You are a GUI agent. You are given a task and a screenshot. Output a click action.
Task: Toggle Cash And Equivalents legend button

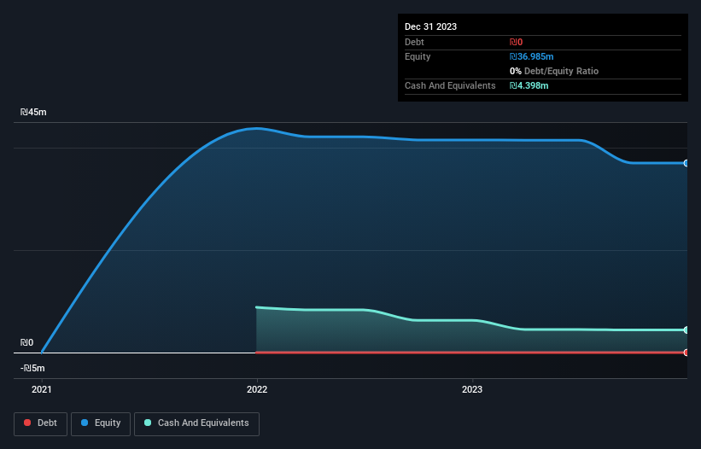[x=196, y=423]
